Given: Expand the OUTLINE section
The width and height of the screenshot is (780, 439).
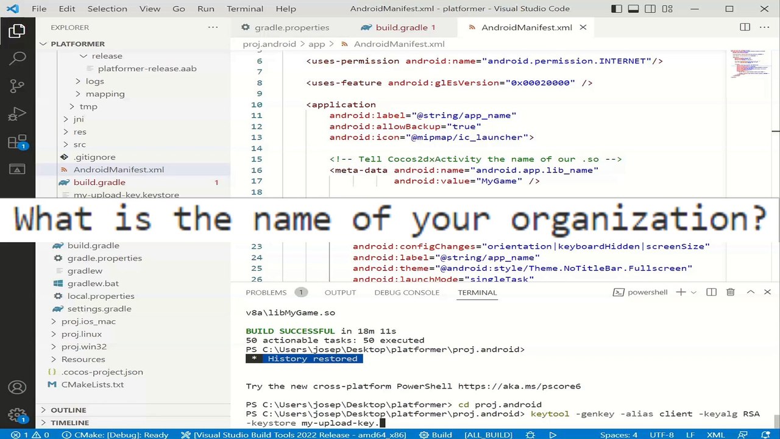Looking at the screenshot, I should 68,410.
